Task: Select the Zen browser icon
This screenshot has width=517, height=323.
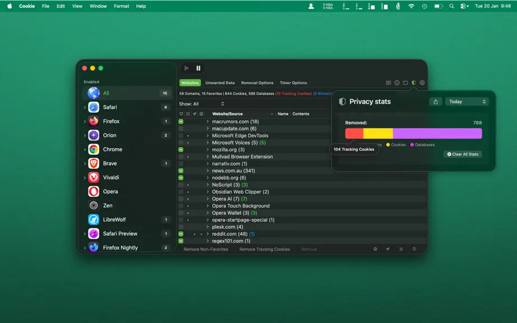Action: click(94, 206)
